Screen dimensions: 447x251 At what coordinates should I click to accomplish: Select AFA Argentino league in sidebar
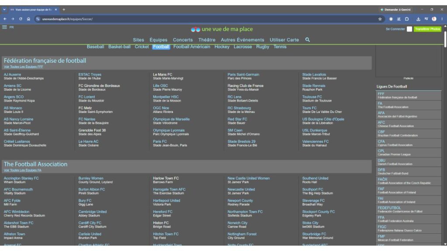coord(408,115)
